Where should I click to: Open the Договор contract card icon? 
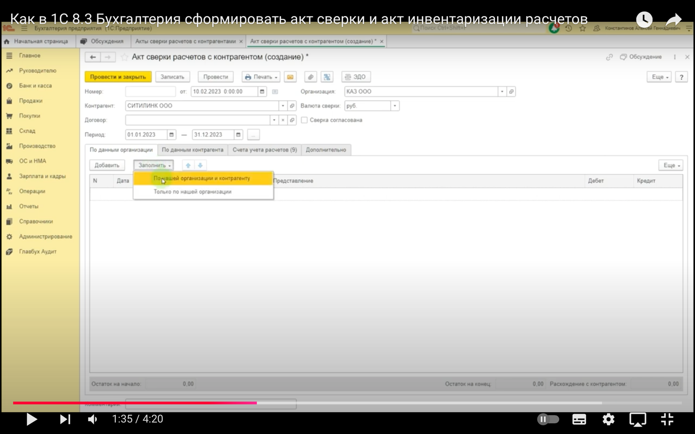pyautogui.click(x=292, y=120)
